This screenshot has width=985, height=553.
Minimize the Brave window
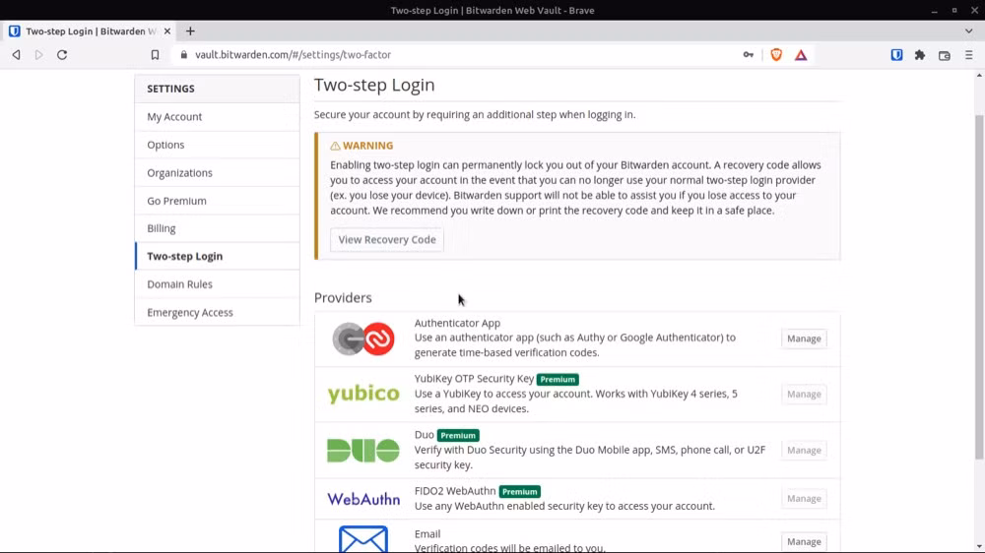click(934, 11)
